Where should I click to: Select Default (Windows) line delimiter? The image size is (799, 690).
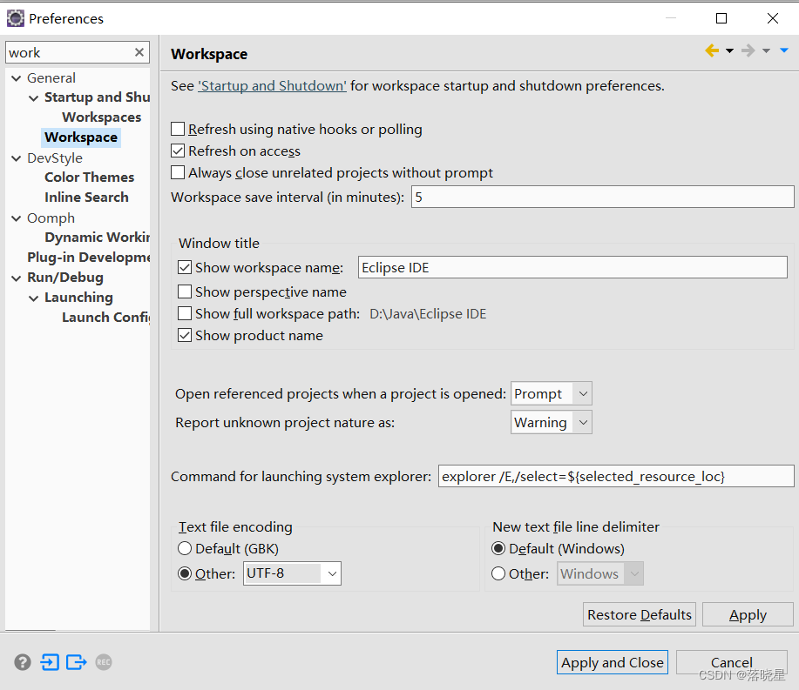tap(498, 548)
